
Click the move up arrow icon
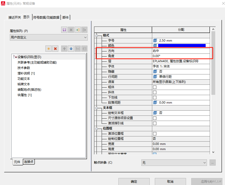pos(64,49)
